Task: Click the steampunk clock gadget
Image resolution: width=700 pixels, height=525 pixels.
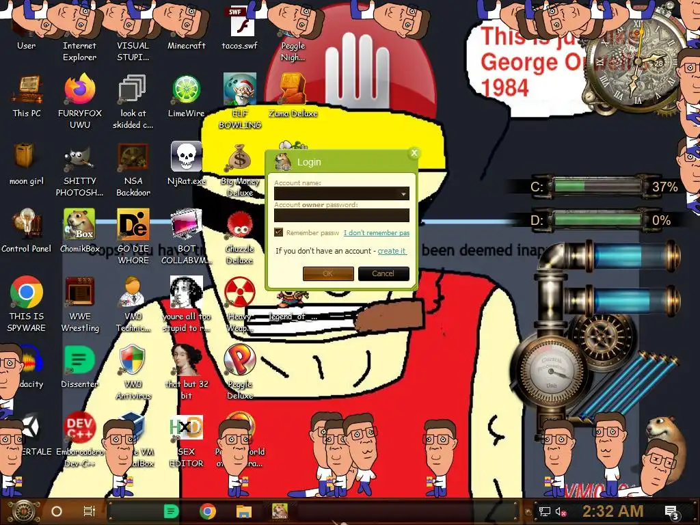Action: (x=636, y=62)
